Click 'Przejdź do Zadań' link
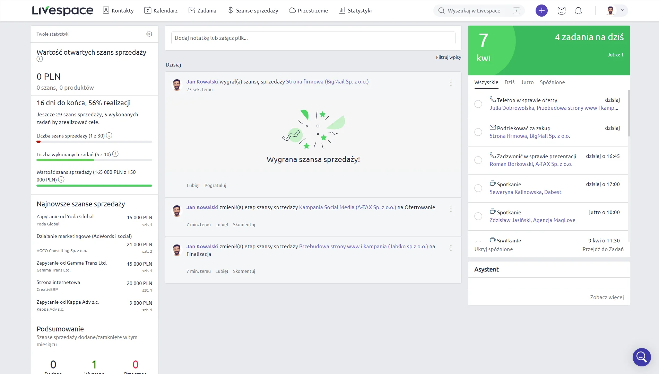The image size is (659, 374). click(603, 249)
